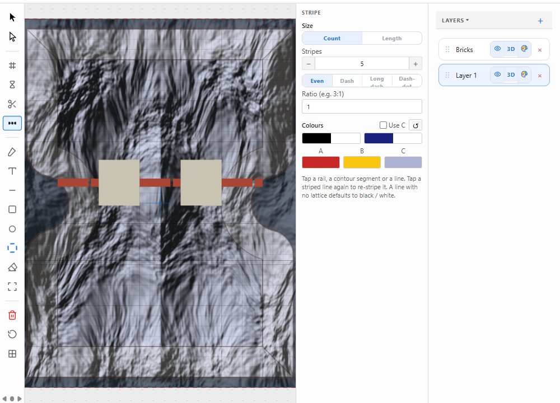Viewport: 560px width, 403px height.
Task: Enable the Use C checkbox
Action: 383,125
